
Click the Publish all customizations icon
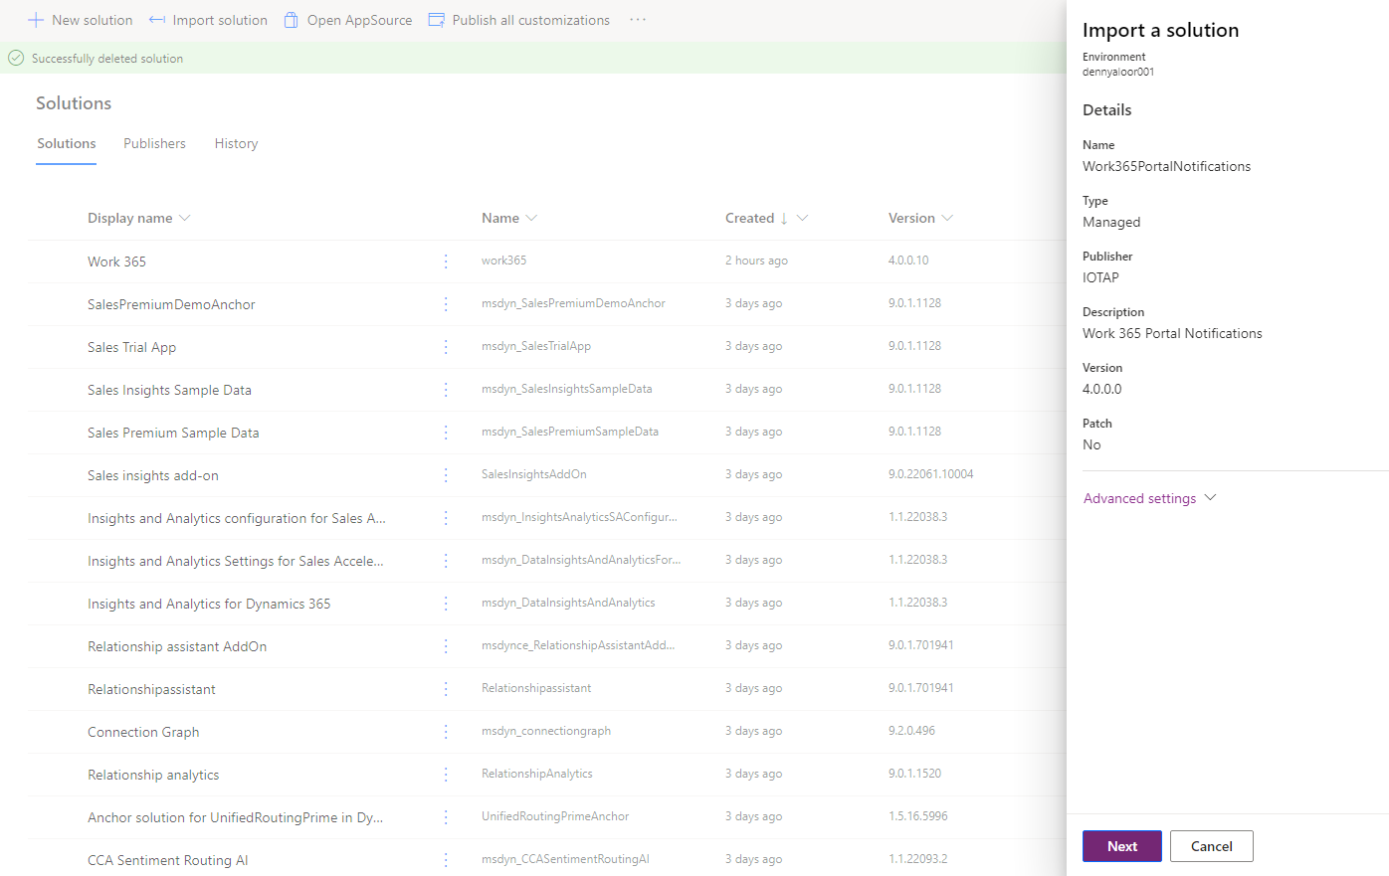pos(436,20)
